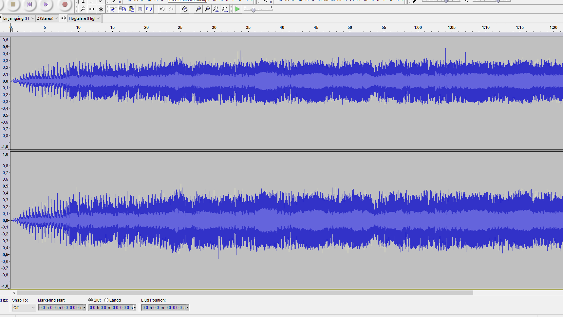Screen dimensions: 563x317
Task: Open the Linjeingång recording device dropdown
Action: (x=19, y=18)
